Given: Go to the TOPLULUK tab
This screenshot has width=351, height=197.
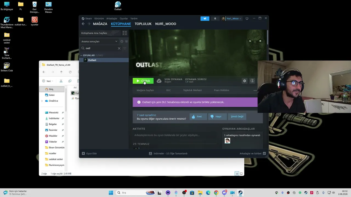Looking at the screenshot, I should (x=143, y=24).
